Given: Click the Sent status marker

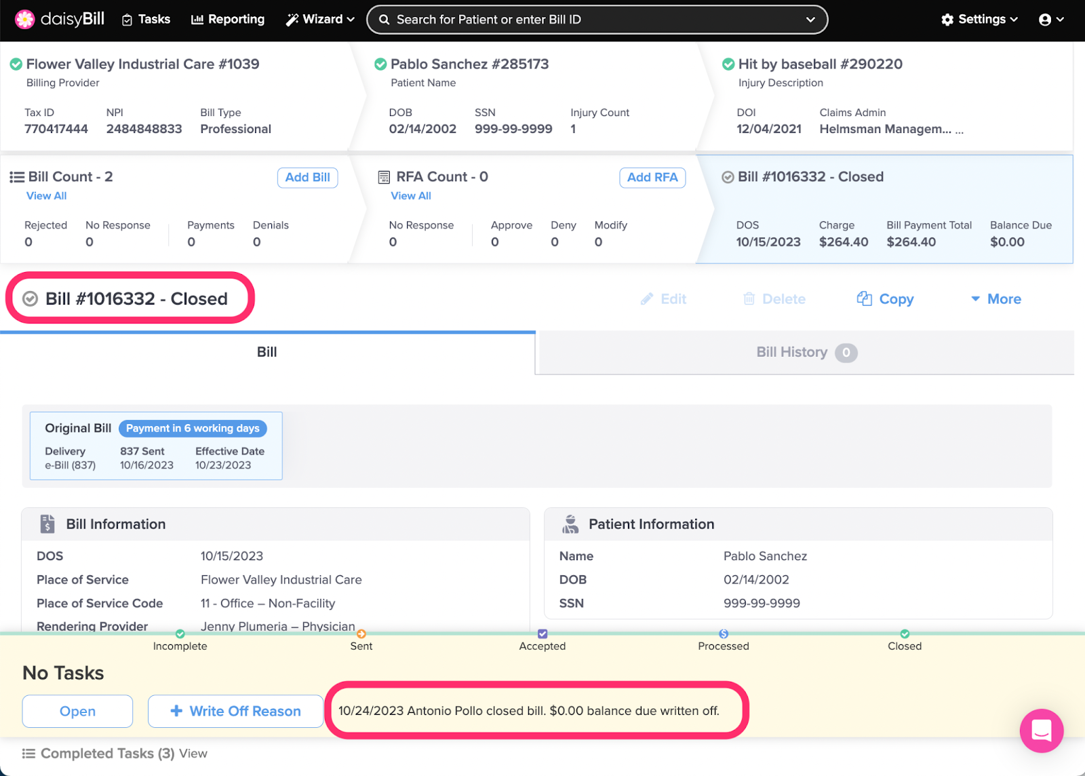Looking at the screenshot, I should tap(361, 634).
